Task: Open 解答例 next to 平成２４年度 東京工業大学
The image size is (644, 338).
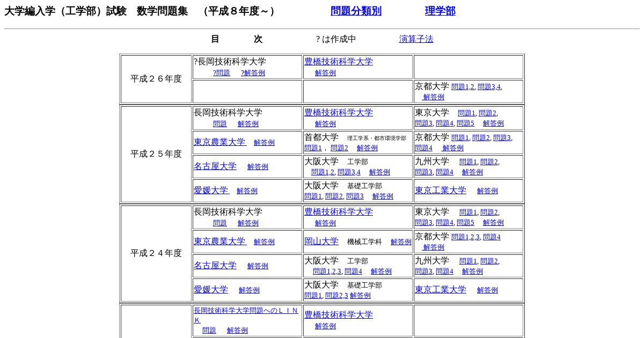Action: tap(487, 290)
